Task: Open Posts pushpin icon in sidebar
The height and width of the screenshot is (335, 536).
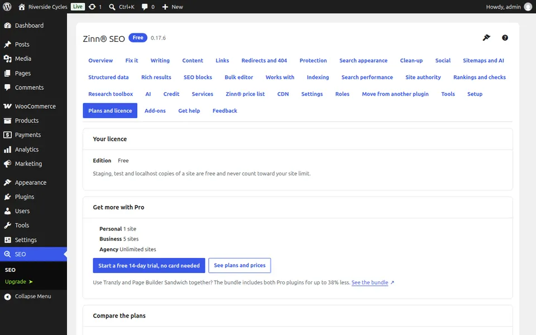Action: [x=7, y=45]
